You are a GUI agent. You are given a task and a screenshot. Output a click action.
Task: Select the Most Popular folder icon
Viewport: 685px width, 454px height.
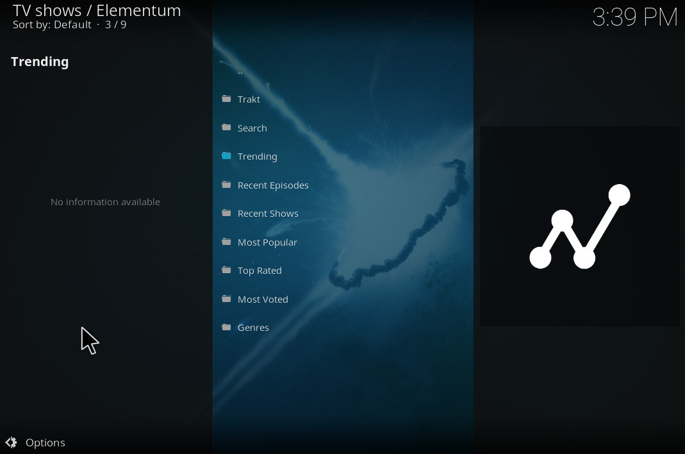pyautogui.click(x=226, y=242)
